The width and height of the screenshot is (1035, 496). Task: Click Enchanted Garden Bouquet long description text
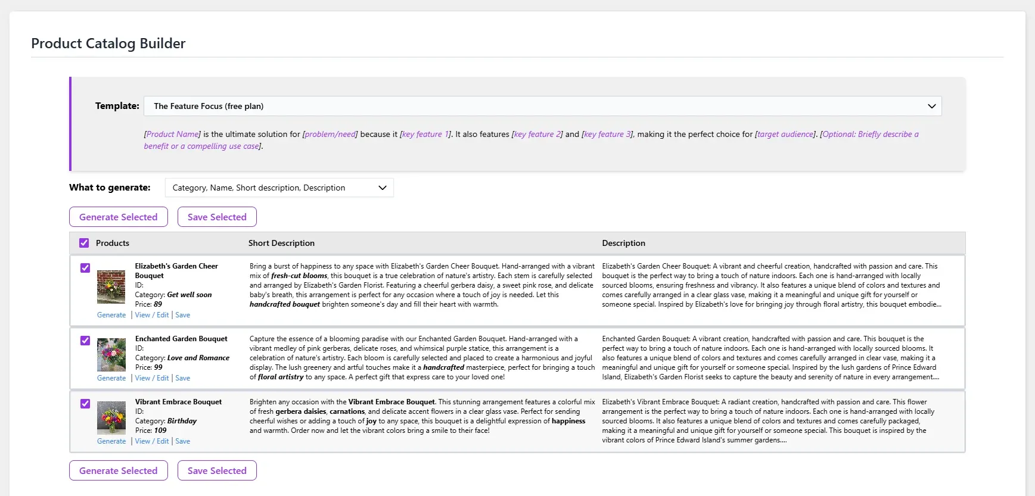[x=770, y=358]
